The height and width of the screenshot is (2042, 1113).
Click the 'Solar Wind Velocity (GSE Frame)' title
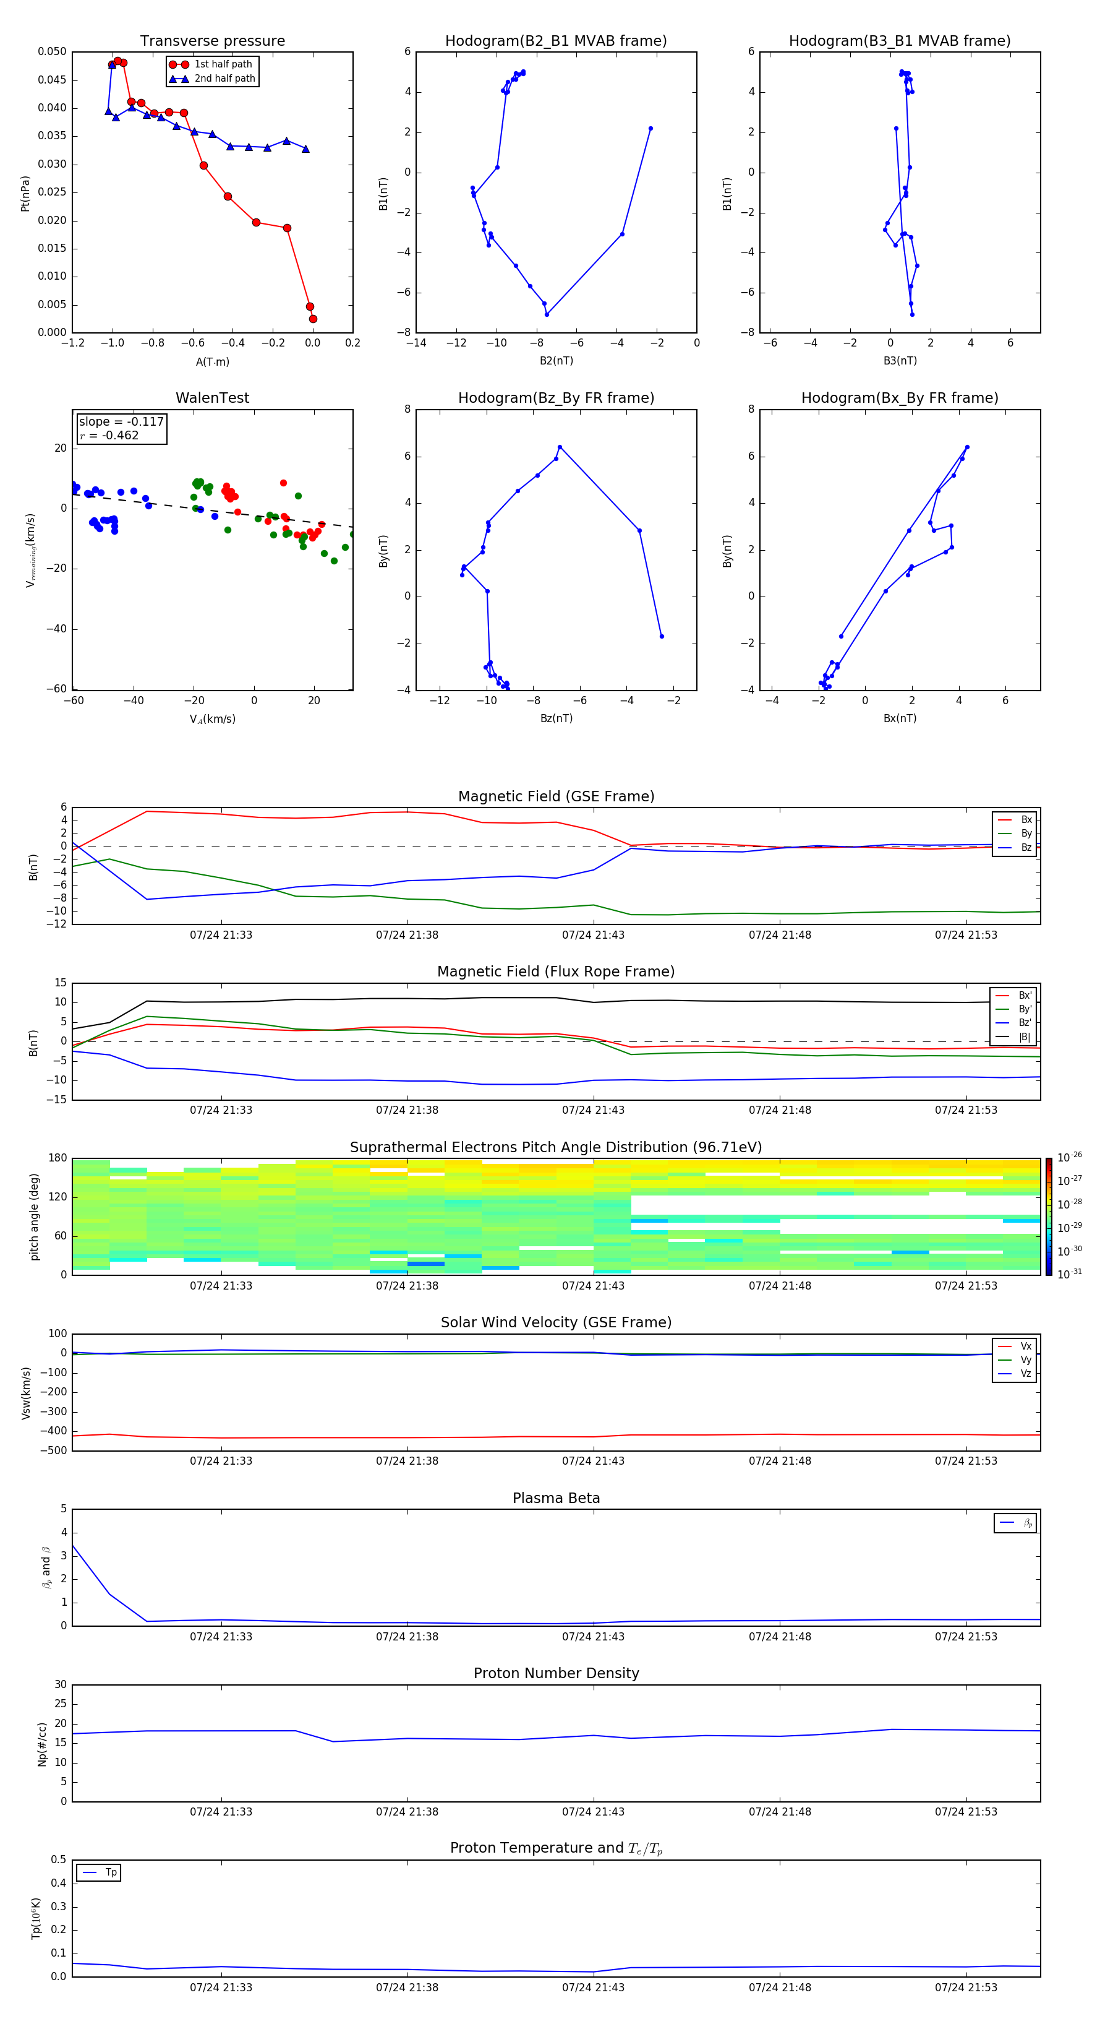[556, 1322]
